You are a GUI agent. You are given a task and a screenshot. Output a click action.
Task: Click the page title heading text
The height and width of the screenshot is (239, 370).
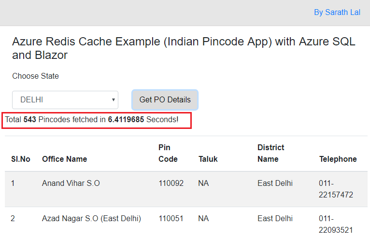184,48
